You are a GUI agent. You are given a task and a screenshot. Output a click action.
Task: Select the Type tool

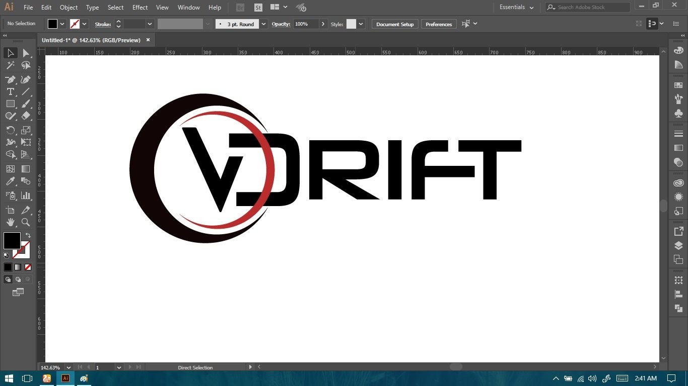point(10,91)
